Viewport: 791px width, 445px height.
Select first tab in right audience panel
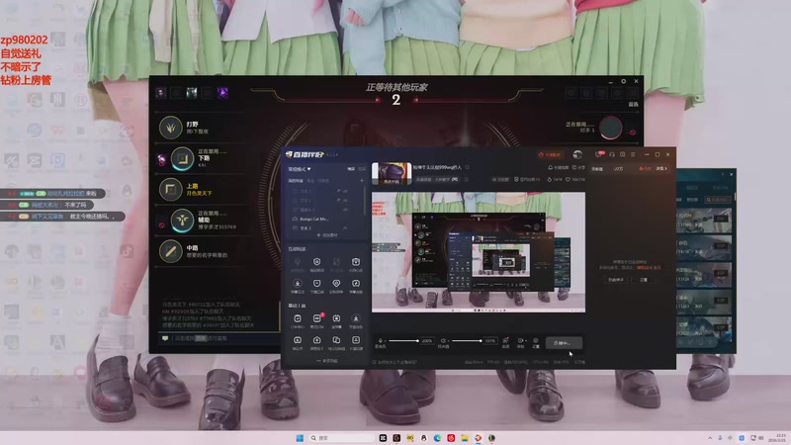[x=597, y=169]
